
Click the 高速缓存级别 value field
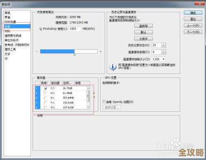[157, 52]
